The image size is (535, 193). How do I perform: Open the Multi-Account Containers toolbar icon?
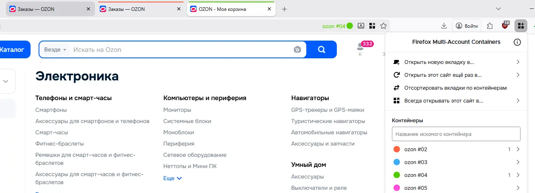click(x=521, y=26)
